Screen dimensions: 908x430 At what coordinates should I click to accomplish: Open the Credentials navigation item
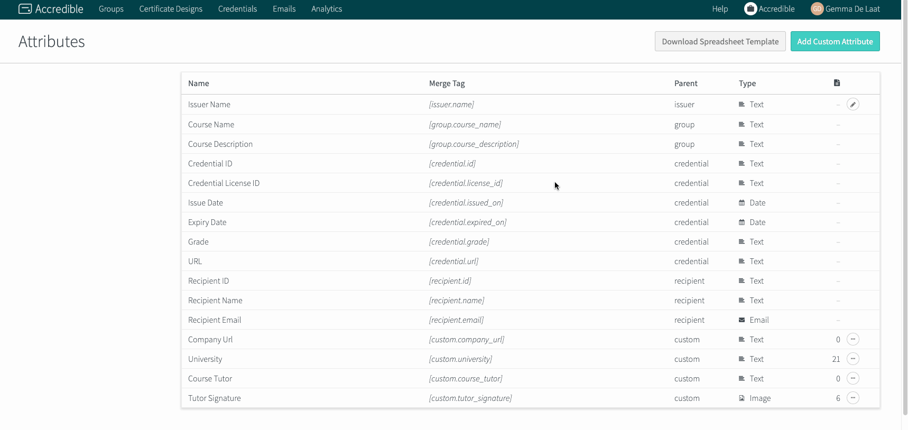(x=237, y=9)
